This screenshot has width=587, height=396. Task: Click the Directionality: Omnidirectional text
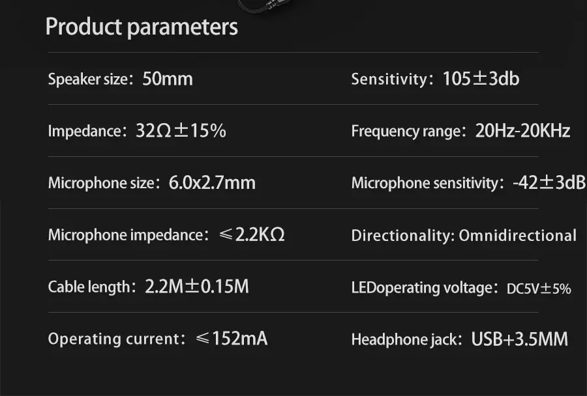pos(464,236)
